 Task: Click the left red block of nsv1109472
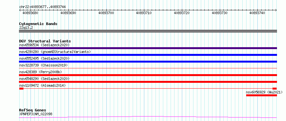pos(21,89)
